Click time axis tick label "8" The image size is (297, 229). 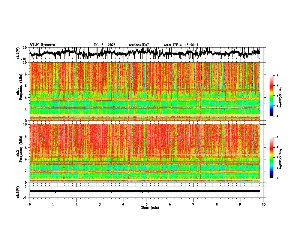pos(217,204)
